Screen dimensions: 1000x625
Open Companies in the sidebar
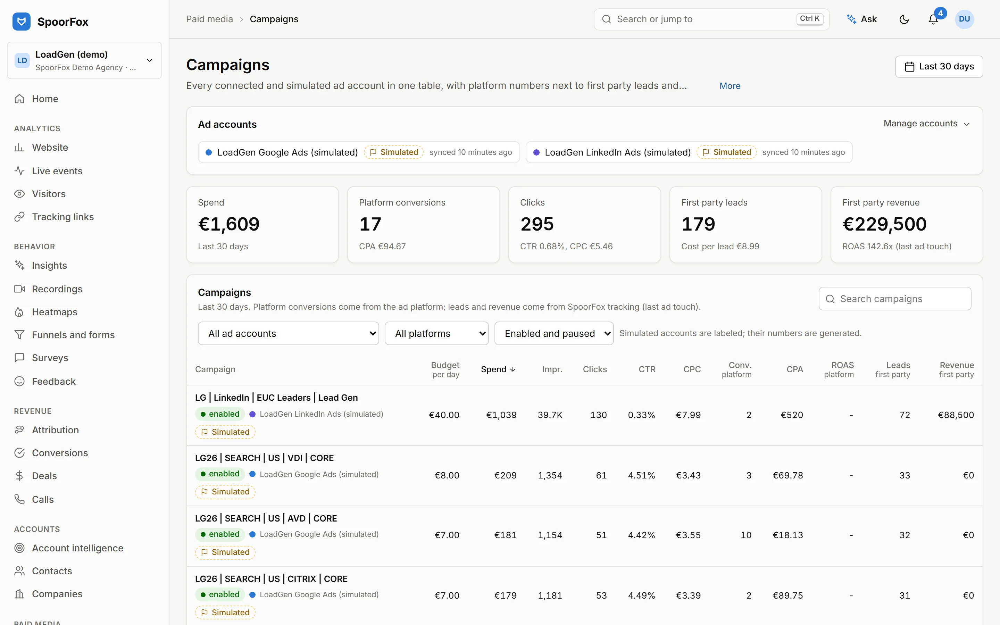click(x=84, y=594)
